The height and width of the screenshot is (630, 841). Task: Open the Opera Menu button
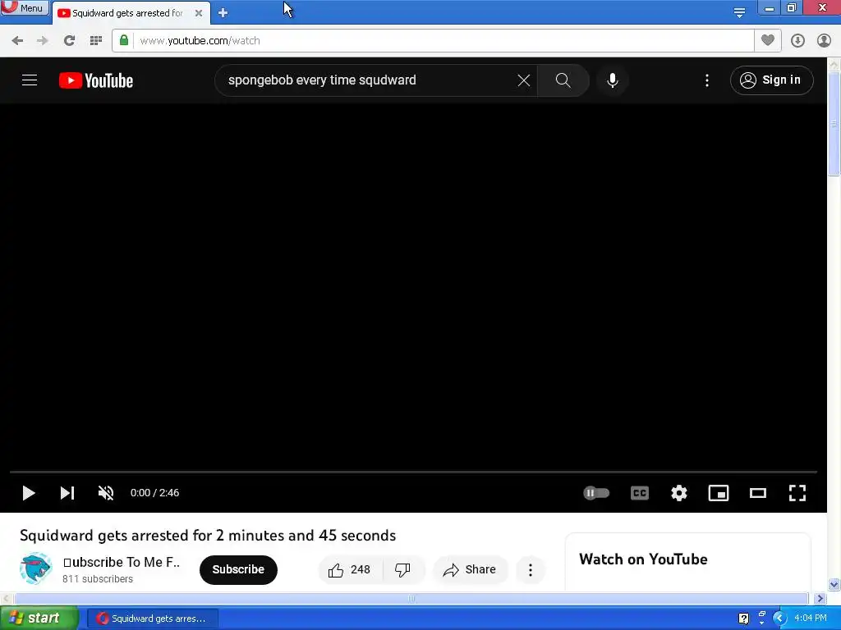coord(25,7)
